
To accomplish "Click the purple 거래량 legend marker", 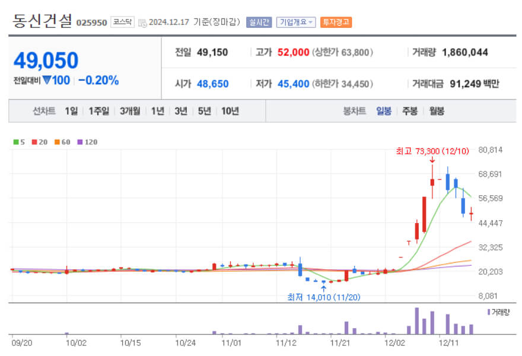I will tap(488, 312).
